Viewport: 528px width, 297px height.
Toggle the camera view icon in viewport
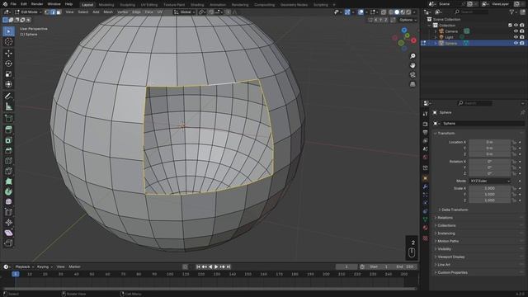pos(412,75)
